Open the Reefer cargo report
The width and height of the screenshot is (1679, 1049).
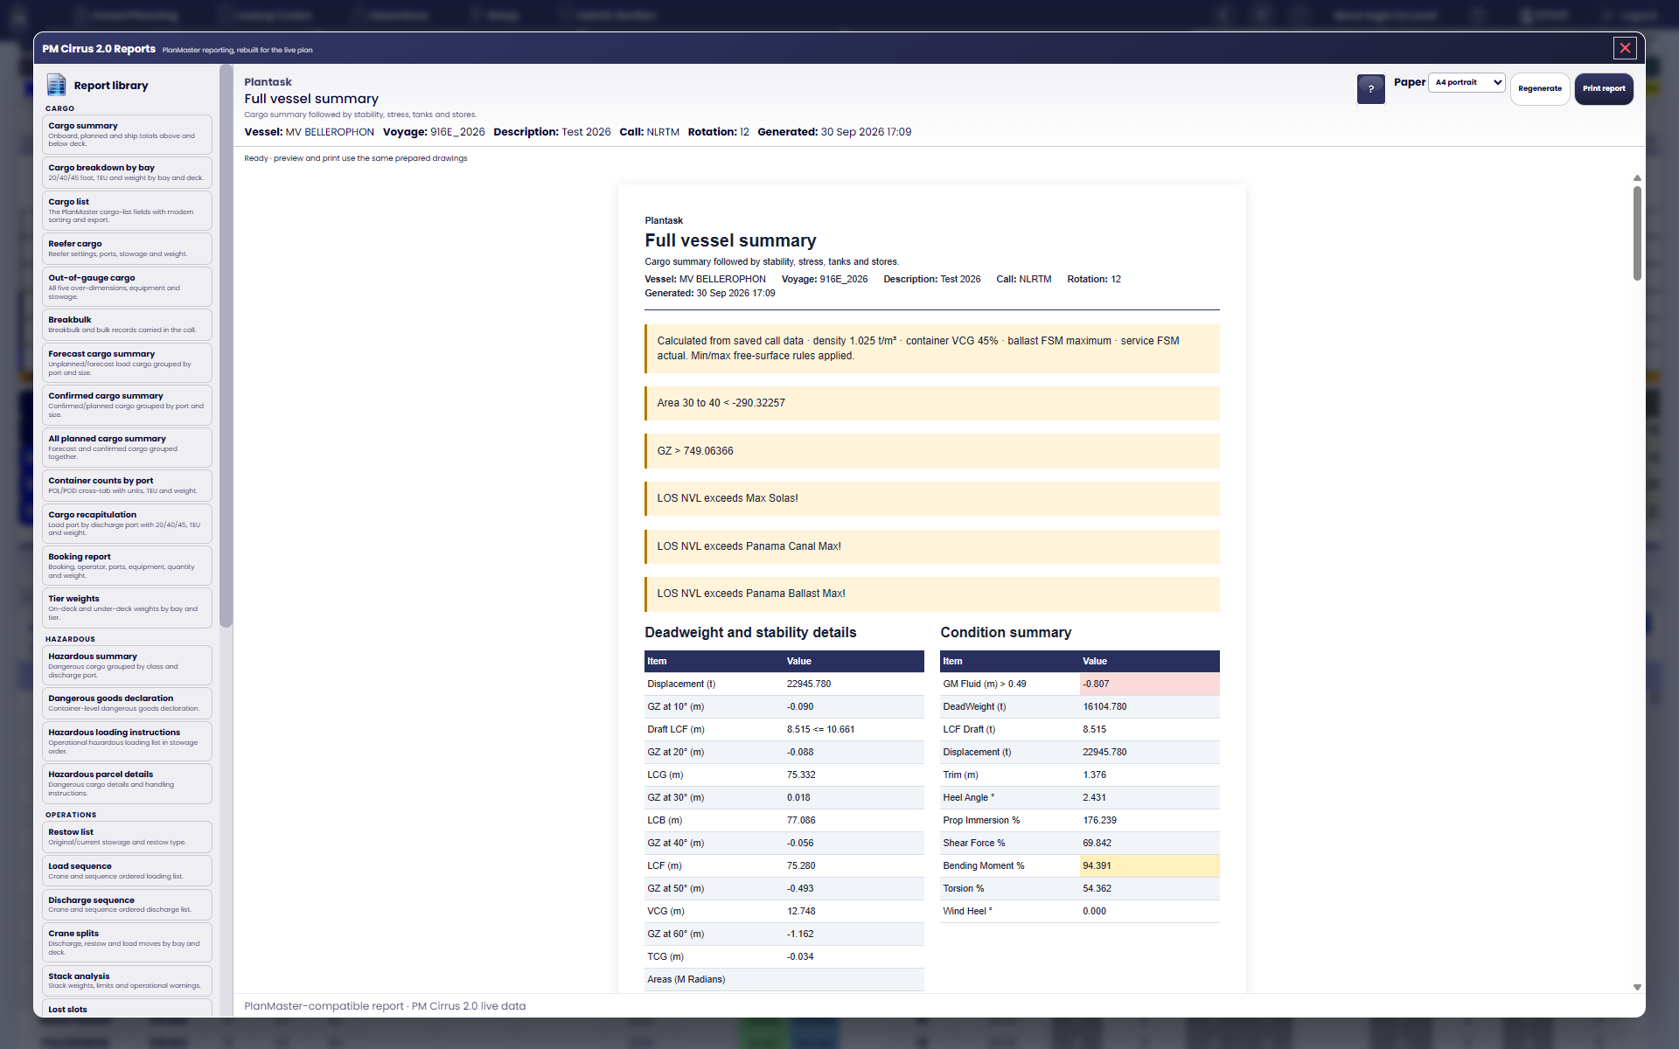coord(127,248)
